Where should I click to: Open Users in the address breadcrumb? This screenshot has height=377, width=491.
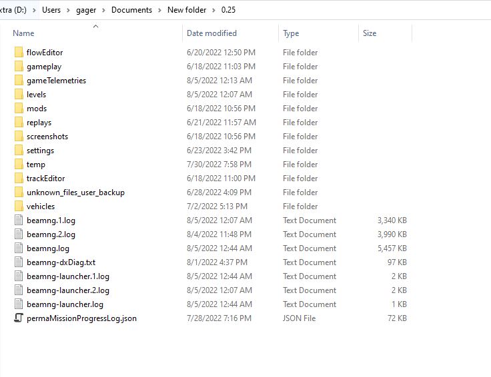tap(51, 10)
